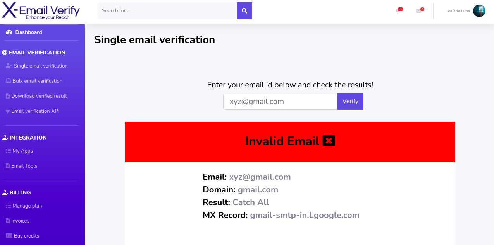Click the Bulk email verification icon

[x=9, y=81]
